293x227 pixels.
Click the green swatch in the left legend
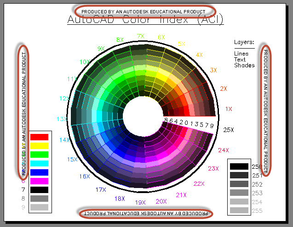point(39,155)
